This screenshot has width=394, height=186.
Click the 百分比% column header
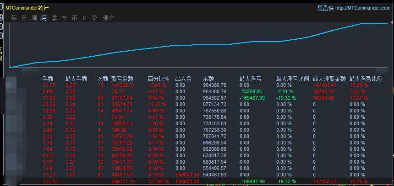158,79
